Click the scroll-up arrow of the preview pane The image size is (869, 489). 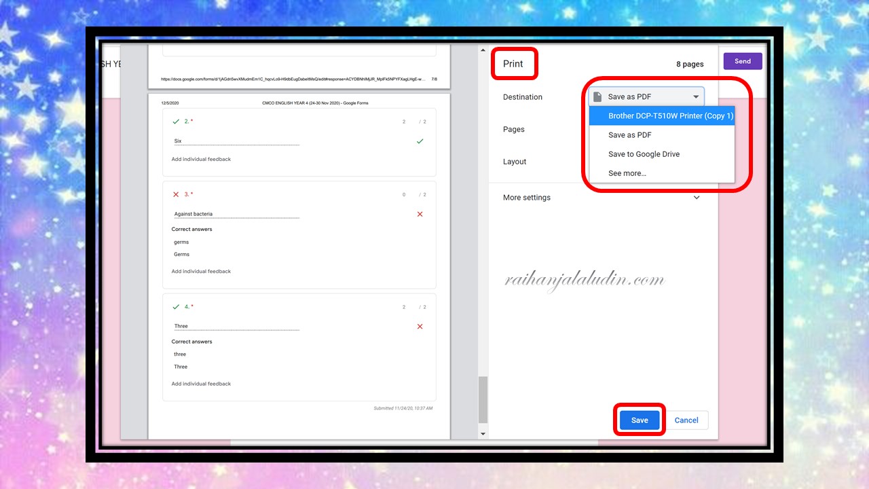point(483,49)
